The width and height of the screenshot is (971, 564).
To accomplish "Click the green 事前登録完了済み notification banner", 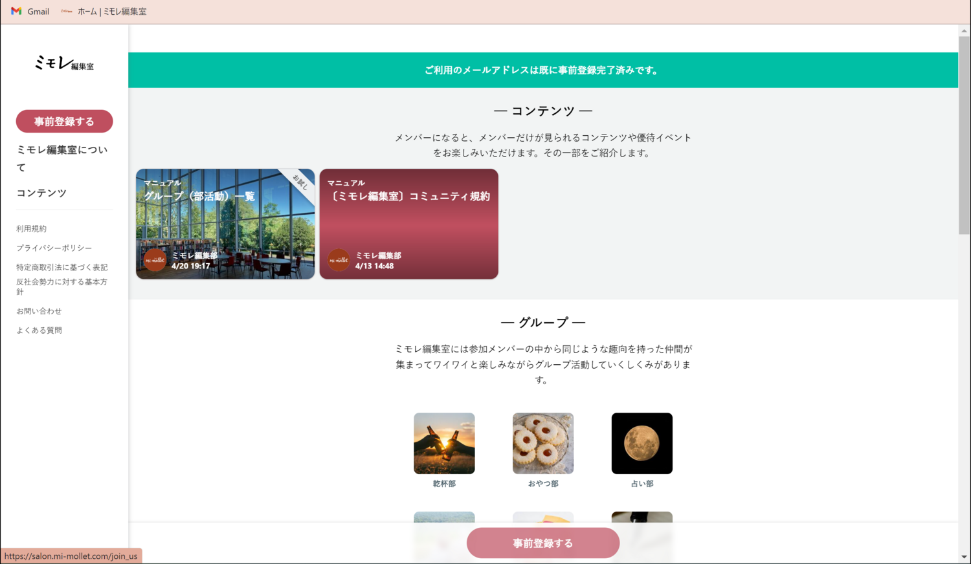I will pyautogui.click(x=543, y=70).
